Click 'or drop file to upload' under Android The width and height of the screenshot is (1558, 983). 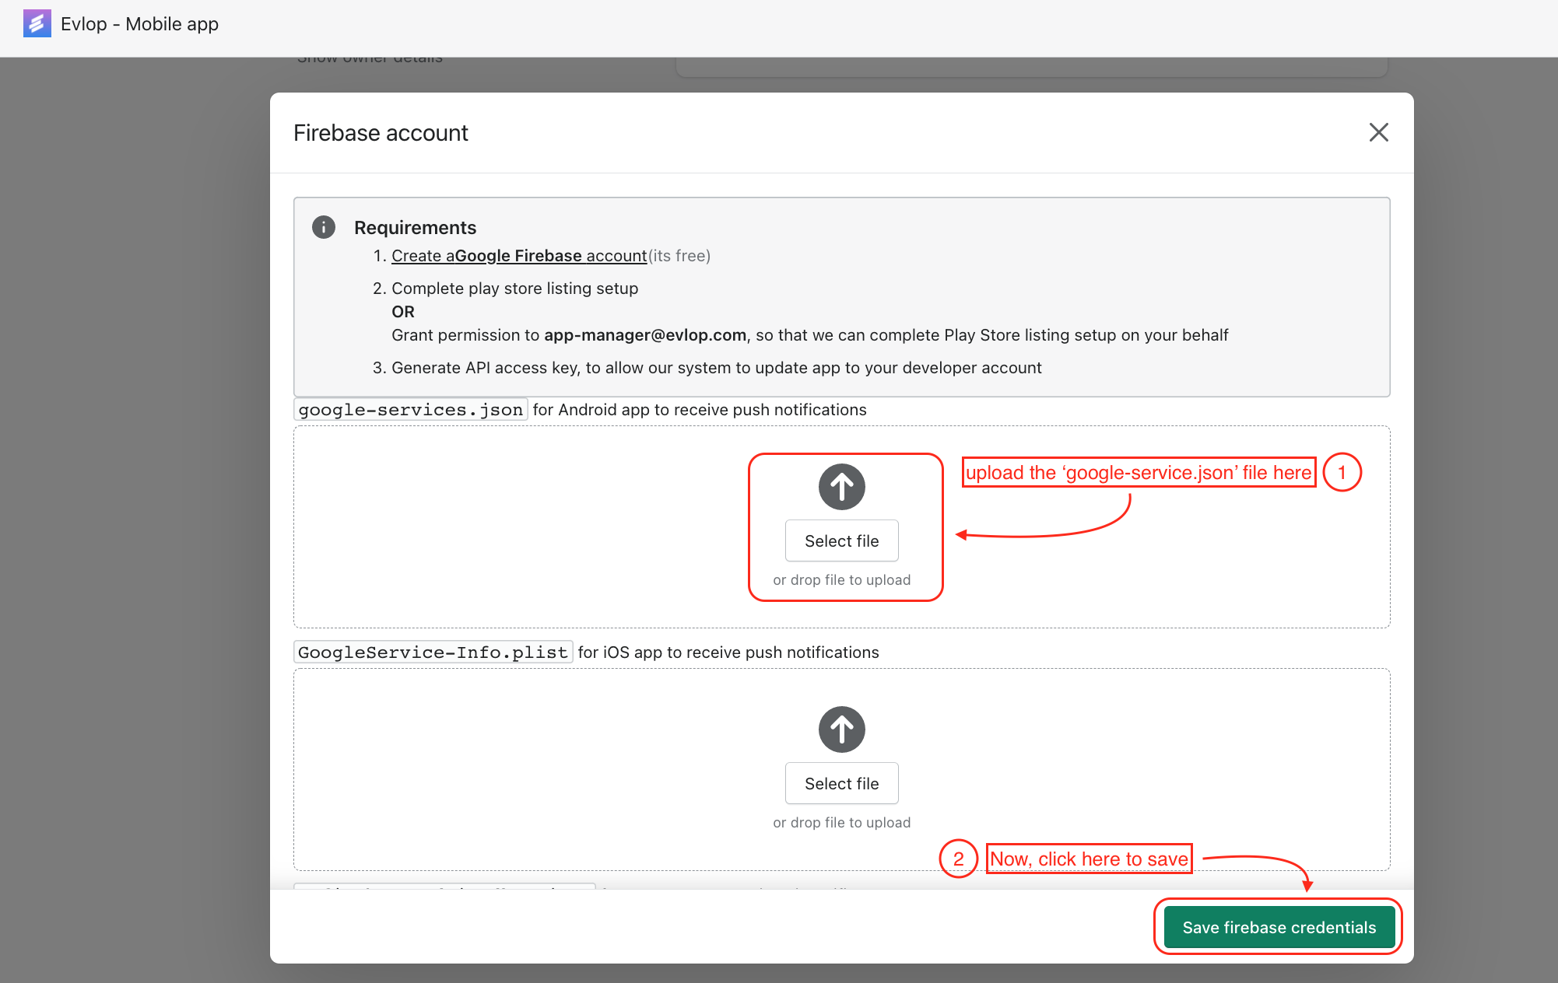click(x=841, y=580)
